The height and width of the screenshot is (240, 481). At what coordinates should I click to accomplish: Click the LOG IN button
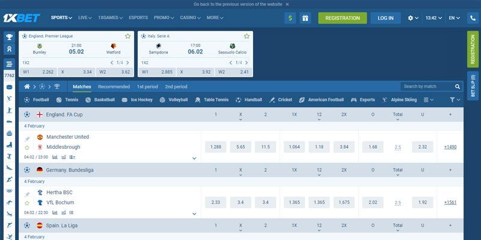tap(385, 18)
